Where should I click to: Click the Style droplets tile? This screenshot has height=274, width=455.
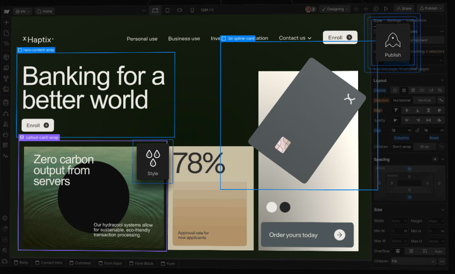click(152, 162)
